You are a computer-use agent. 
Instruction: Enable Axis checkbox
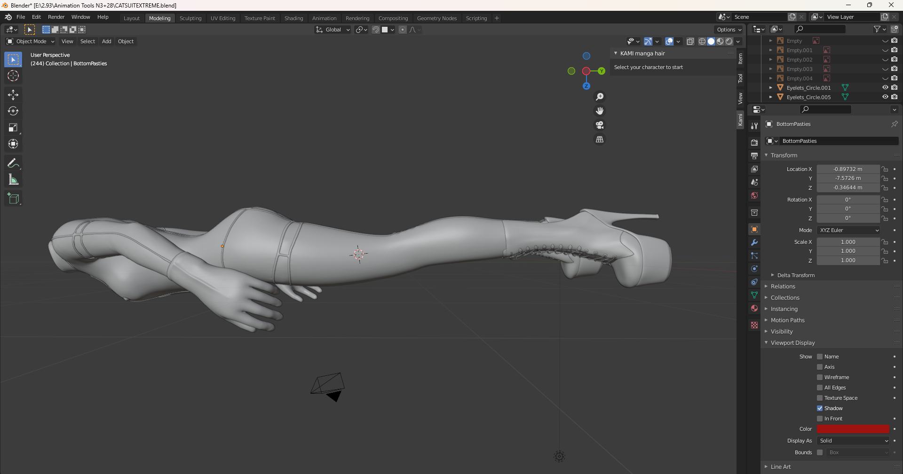(820, 367)
